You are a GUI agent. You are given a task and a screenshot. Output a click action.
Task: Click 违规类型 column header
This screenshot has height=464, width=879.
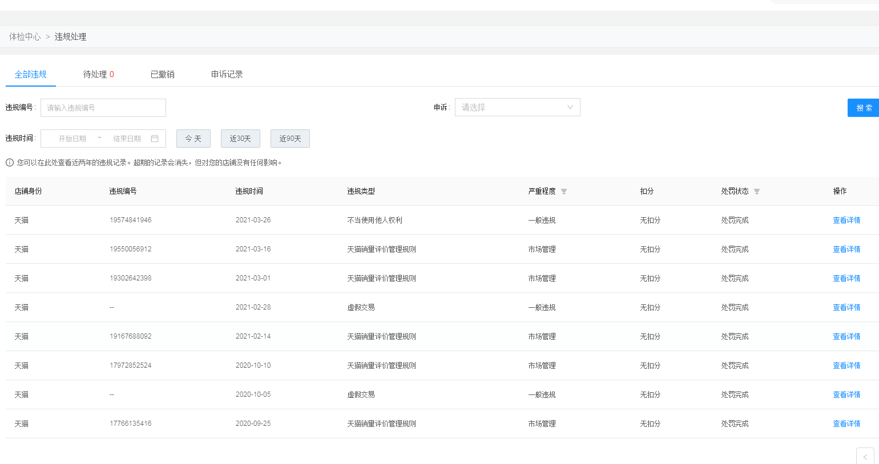coord(361,191)
